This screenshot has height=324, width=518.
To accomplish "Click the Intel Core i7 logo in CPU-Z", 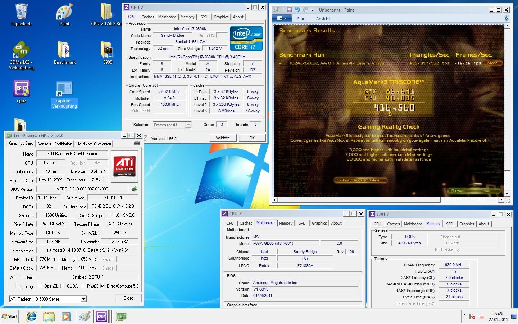I will coord(246,38).
